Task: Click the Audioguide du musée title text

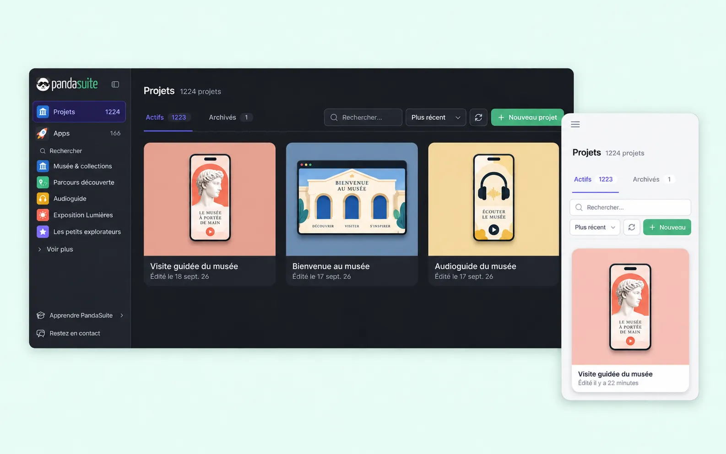Action: point(475,266)
